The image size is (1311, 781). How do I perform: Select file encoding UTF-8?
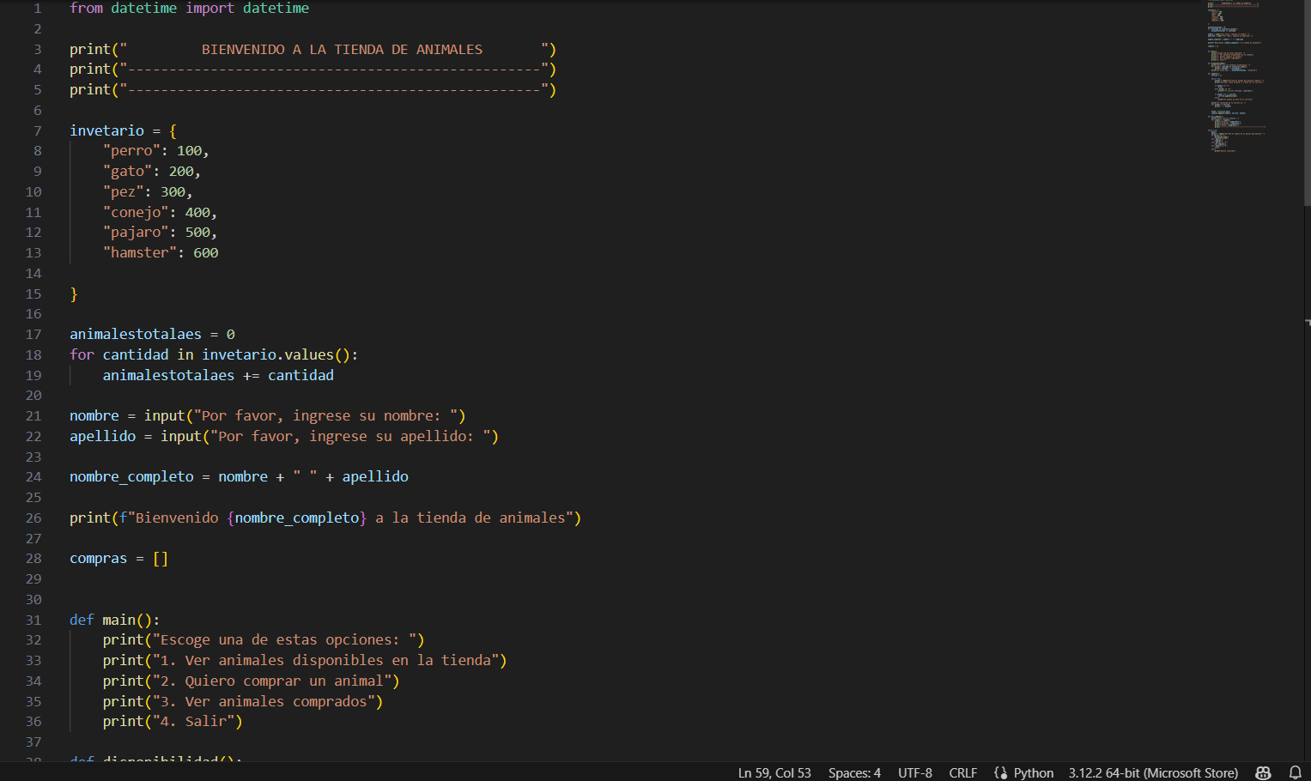tap(915, 772)
